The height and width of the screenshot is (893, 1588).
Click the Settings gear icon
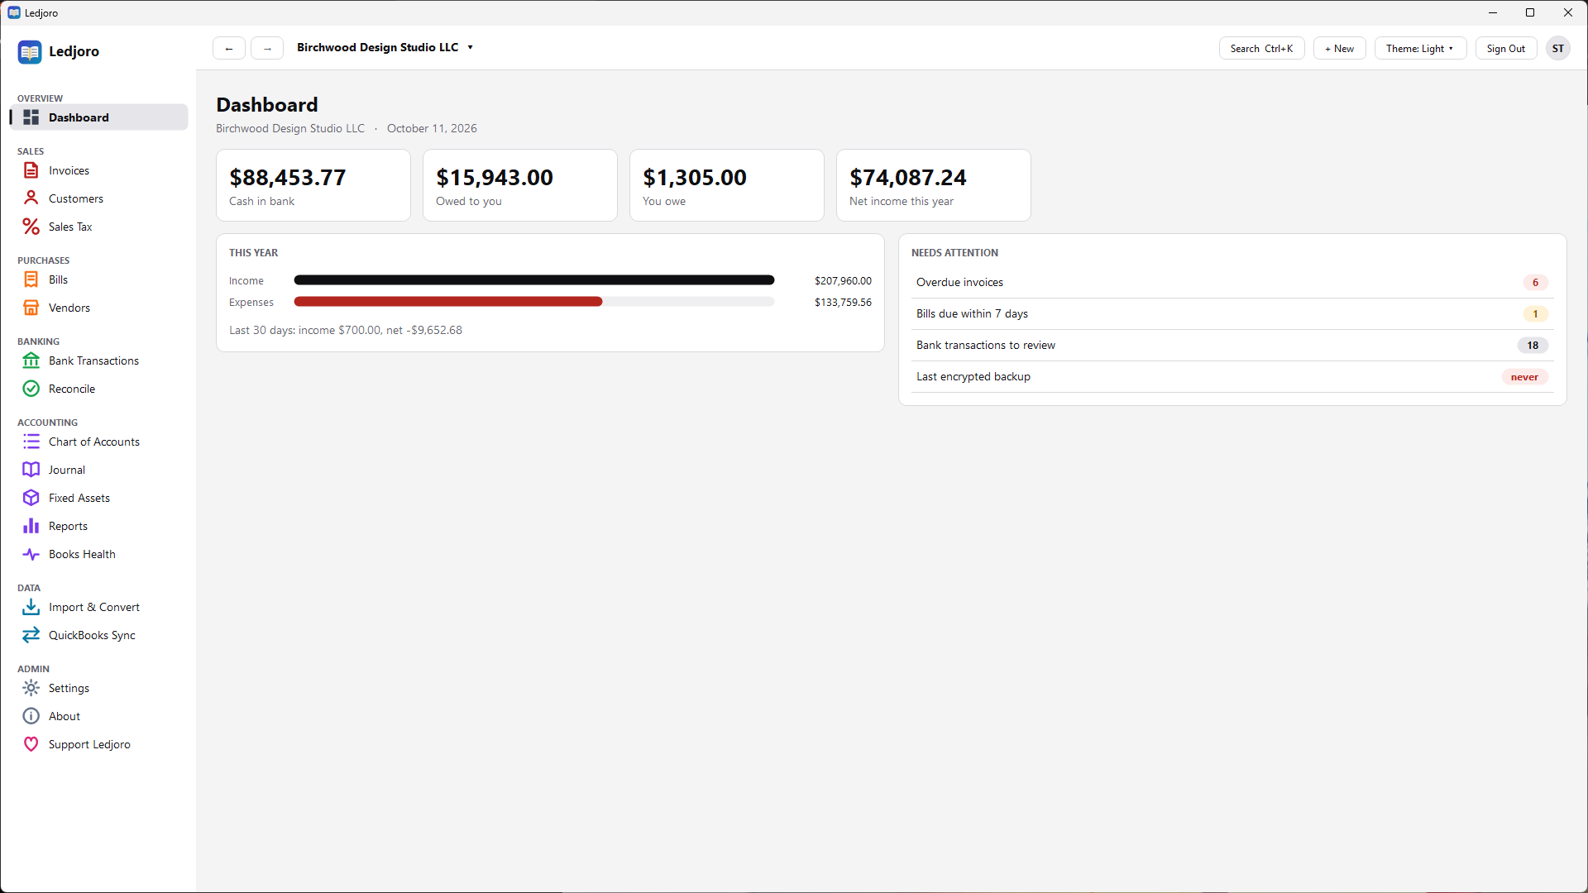click(31, 688)
